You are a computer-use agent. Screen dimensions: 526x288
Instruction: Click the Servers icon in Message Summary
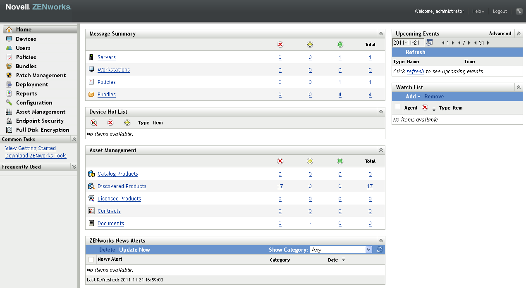click(x=91, y=57)
